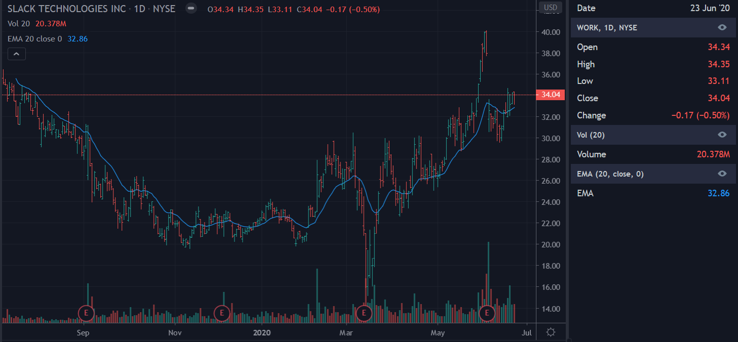The height and width of the screenshot is (342, 738).
Task: Click the Vol (20) data window header
Action: click(591, 135)
